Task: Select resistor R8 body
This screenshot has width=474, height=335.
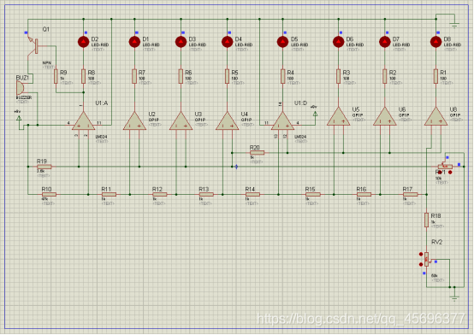Action: point(84,76)
